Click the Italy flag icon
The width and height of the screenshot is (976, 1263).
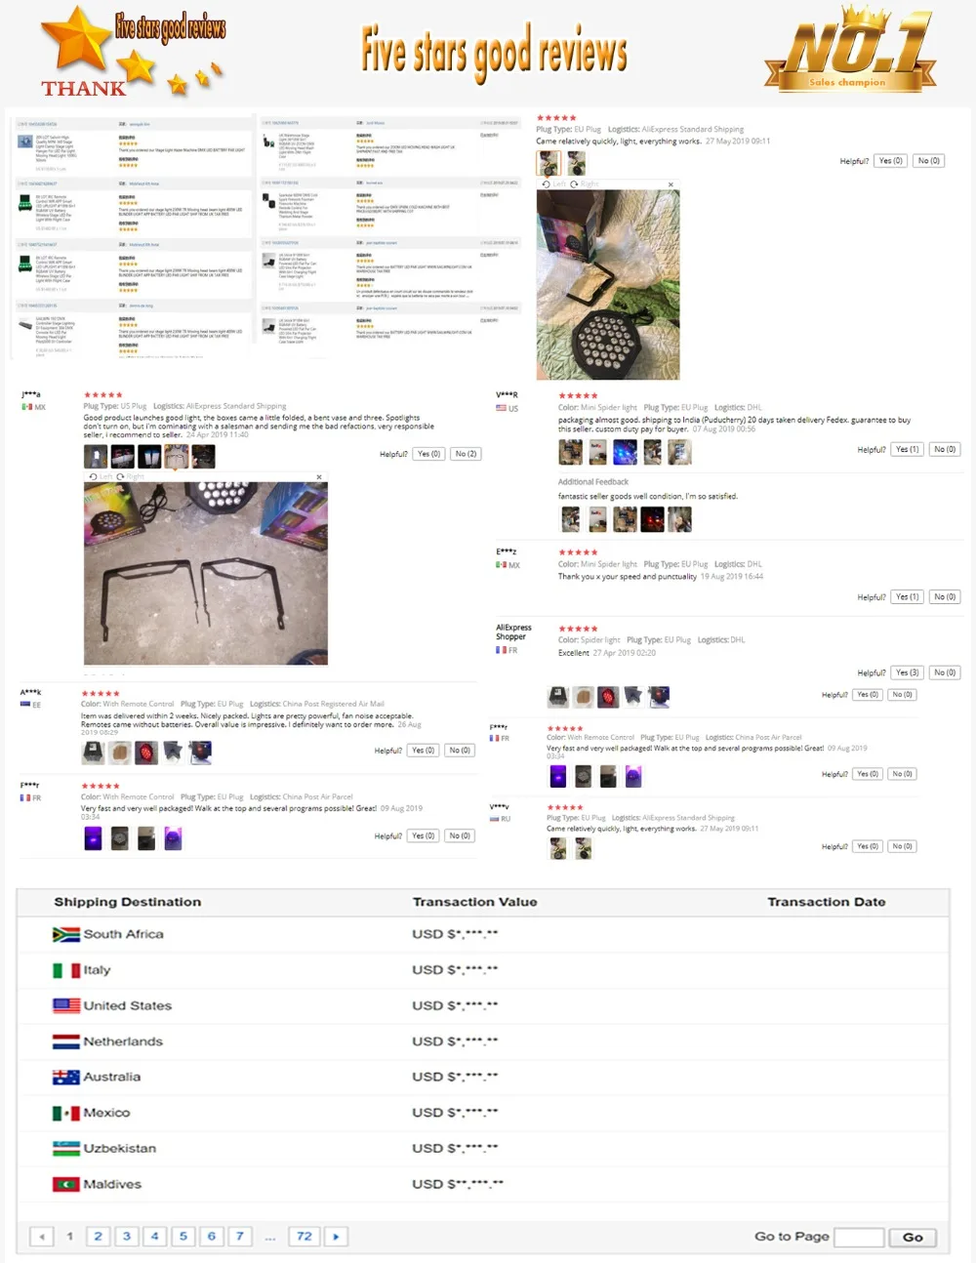66,970
